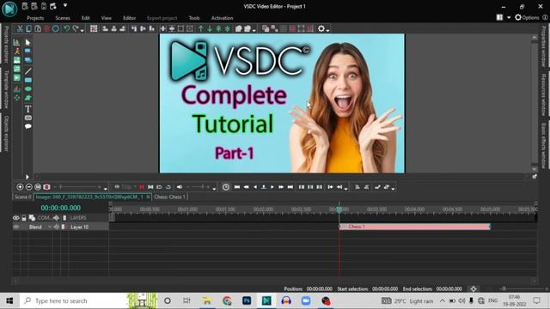Screen dimensions: 550x309
Task: Click the Undo arrow icon
Action: coord(66,28)
